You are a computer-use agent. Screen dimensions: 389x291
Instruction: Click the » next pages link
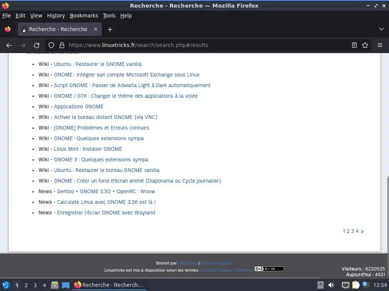[x=362, y=232]
